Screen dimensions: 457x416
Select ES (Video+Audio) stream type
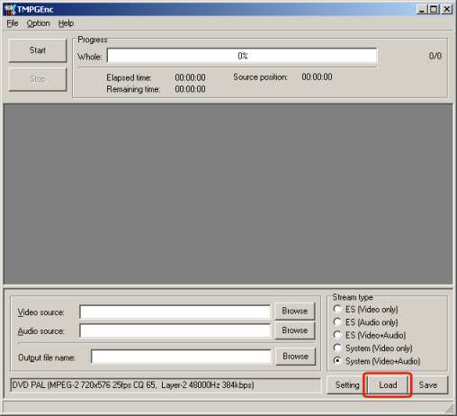(x=370, y=335)
